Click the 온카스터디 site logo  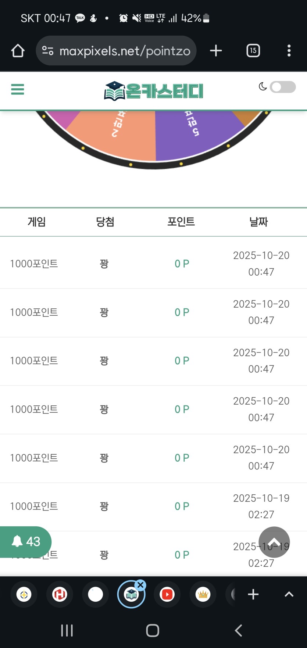coord(154,91)
